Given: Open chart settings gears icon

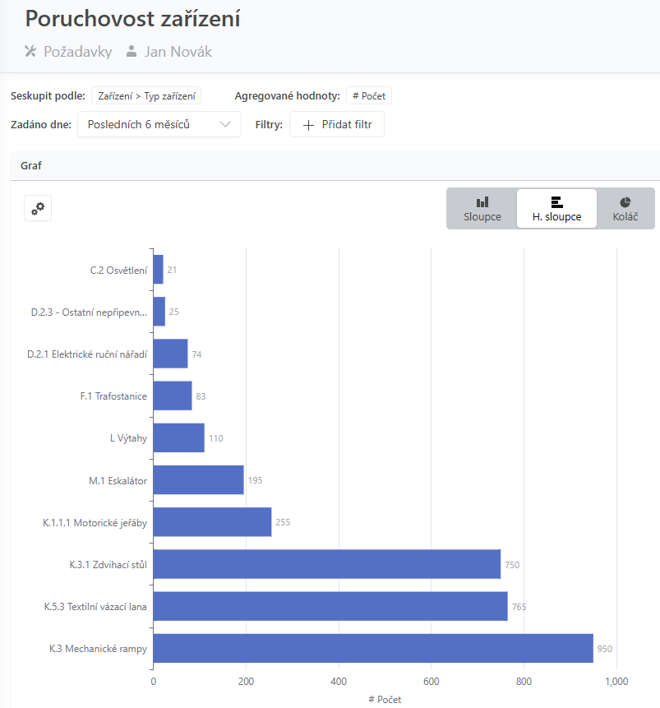Looking at the screenshot, I should coord(38,208).
